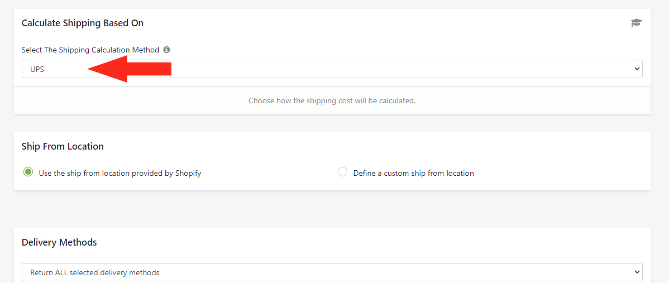Expand the Return ALL selected delivery methods dropdown

coord(332,272)
